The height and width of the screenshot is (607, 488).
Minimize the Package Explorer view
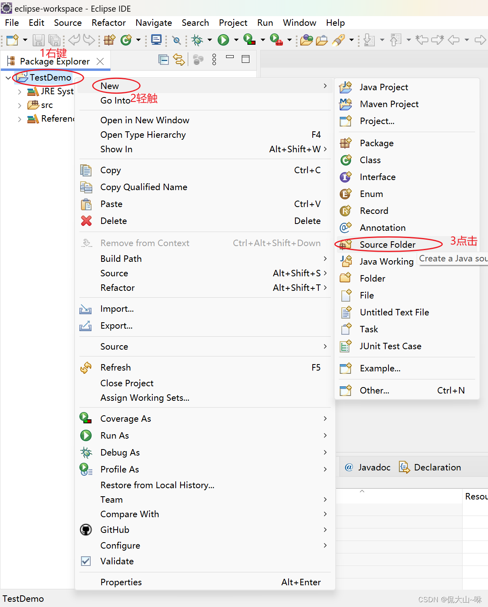230,57
